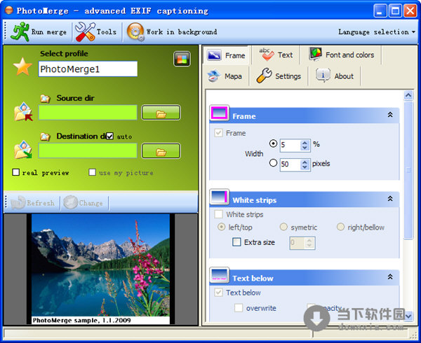Screen dimensions: 421x343
Task: Select the pixels width radio button
Action: [x=274, y=162]
